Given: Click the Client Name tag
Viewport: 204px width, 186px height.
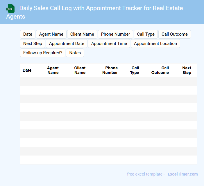Looking at the screenshot, I should [82, 34].
